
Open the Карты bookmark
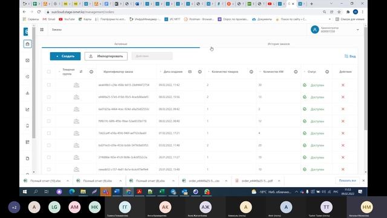click(x=85, y=19)
